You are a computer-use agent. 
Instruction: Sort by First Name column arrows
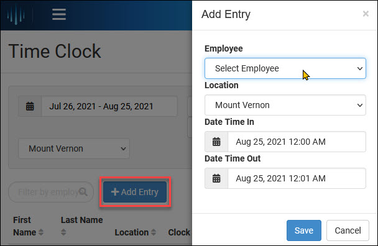point(41,232)
